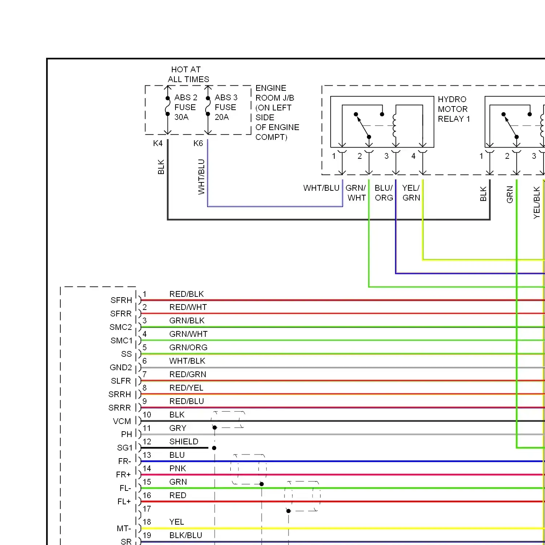Click the SS terminal label
Image resolution: width=545 pixels, height=545 pixels.
[126, 354]
